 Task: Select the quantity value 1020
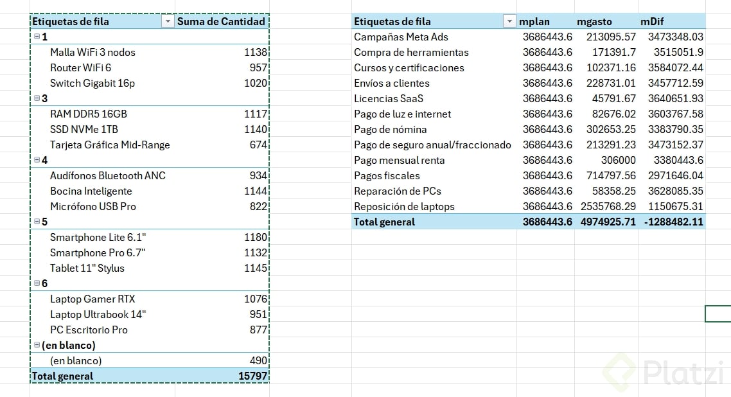point(256,83)
